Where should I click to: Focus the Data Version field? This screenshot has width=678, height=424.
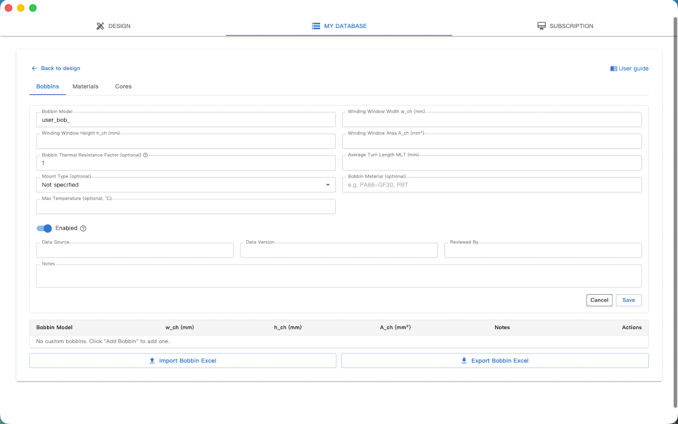[x=339, y=250]
